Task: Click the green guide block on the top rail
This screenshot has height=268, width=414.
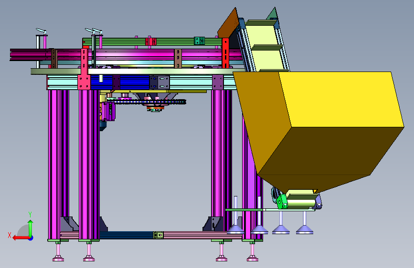Action: [x=199, y=41]
